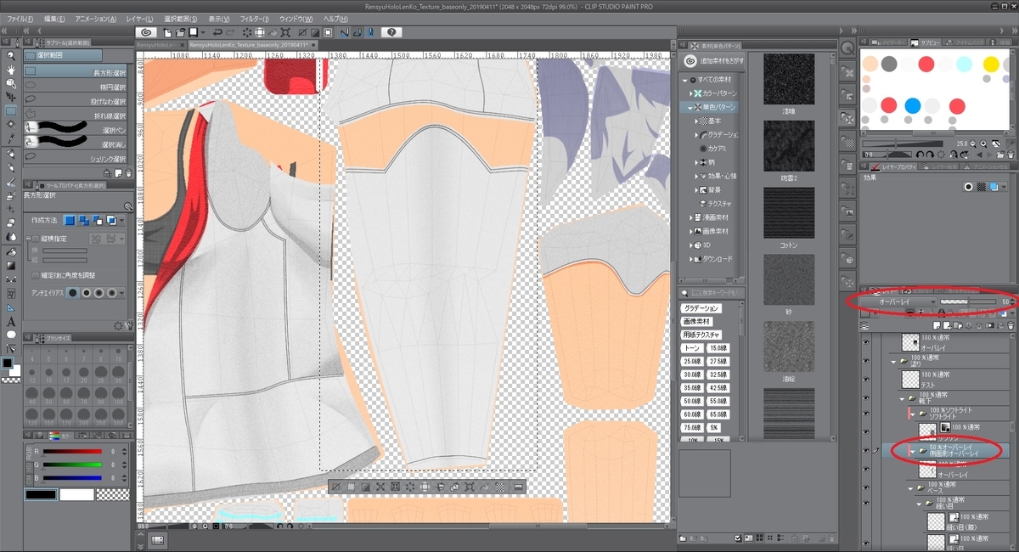This screenshot has width=1019, height=552.
Task: Select the Auto select magic wand tool
Action: [11, 125]
